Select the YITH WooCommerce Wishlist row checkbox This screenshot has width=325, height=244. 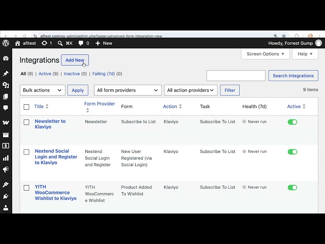tap(26, 188)
